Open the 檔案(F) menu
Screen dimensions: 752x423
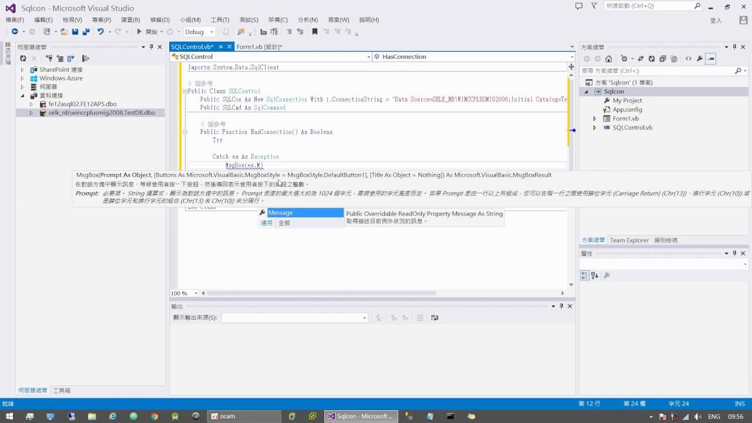[15, 20]
